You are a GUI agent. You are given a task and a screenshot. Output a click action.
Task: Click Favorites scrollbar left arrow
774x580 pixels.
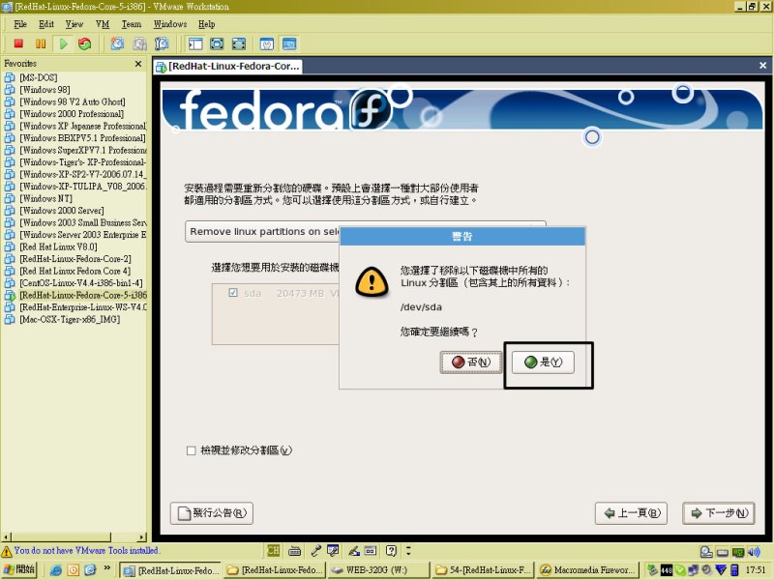pyautogui.click(x=6, y=537)
